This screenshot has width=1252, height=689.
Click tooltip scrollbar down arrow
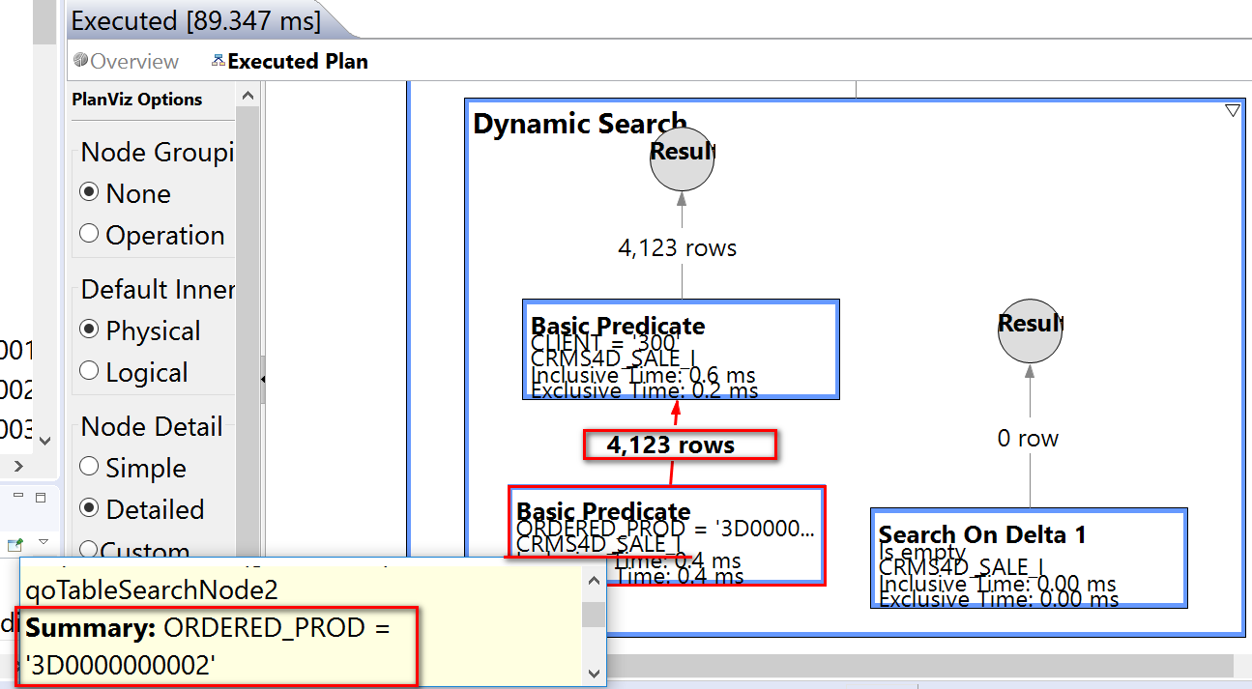pos(594,673)
